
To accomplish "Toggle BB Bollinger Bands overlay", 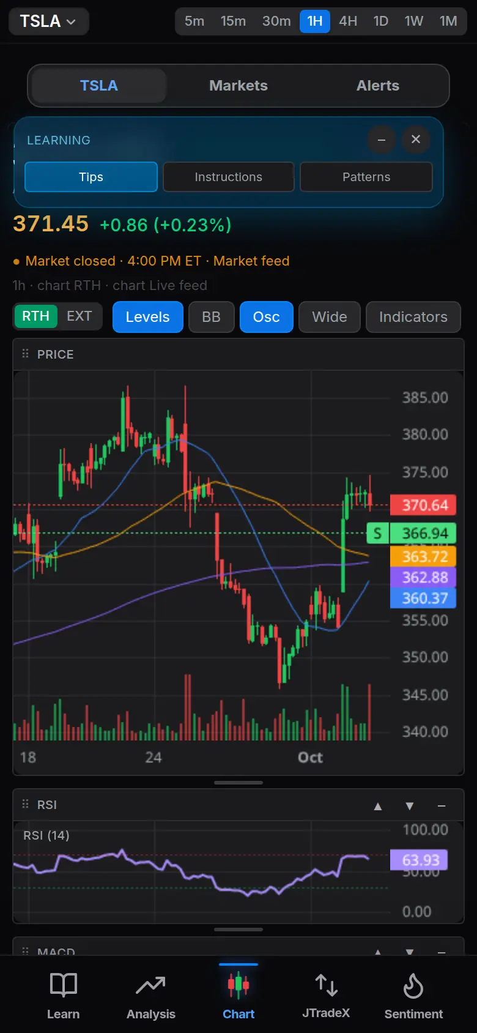I will [212, 317].
